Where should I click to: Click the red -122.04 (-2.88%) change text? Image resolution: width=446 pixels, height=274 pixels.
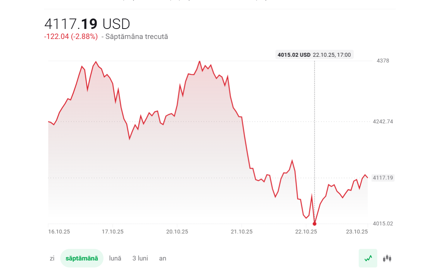pyautogui.click(x=71, y=37)
